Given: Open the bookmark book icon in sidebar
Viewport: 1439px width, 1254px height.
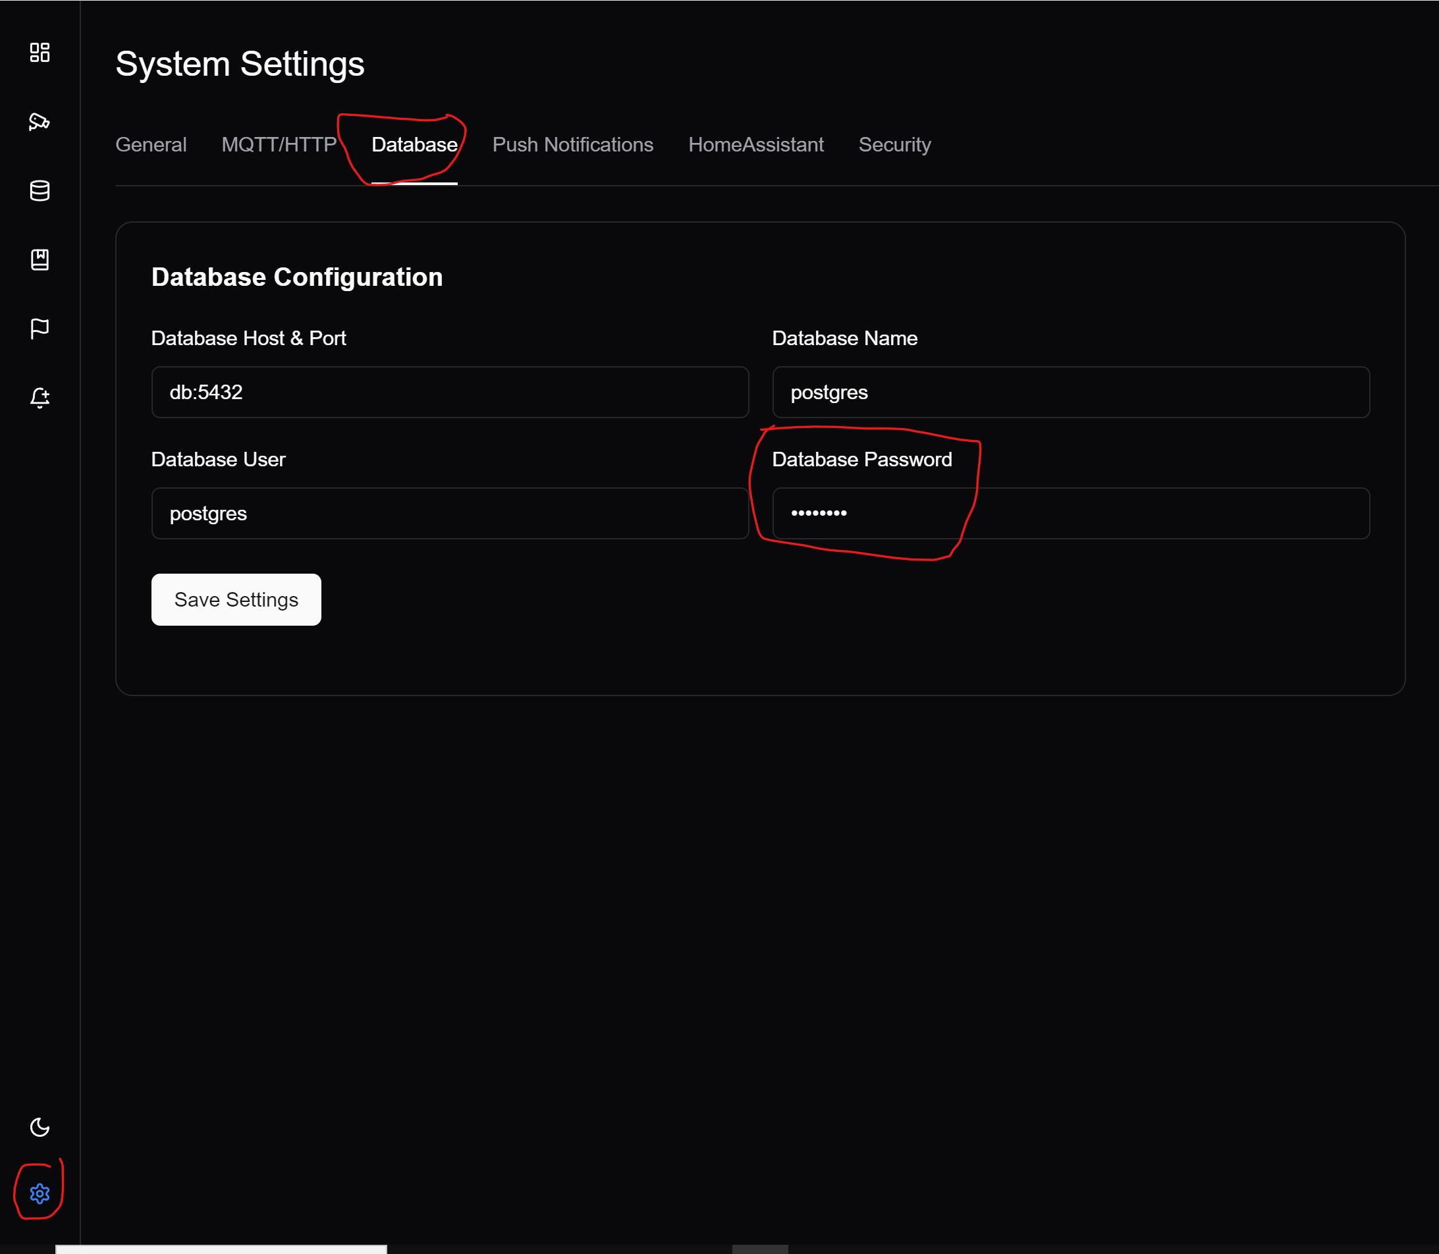Looking at the screenshot, I should (x=40, y=259).
